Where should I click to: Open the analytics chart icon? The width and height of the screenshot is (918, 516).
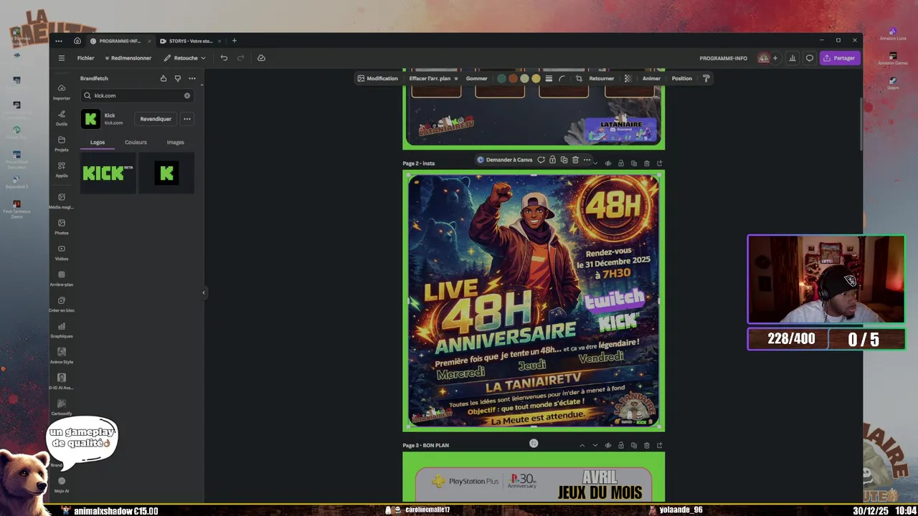(792, 58)
